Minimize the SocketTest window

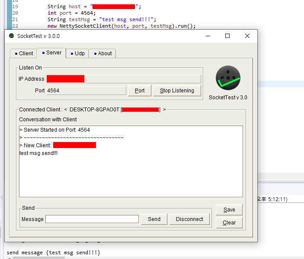point(208,36)
